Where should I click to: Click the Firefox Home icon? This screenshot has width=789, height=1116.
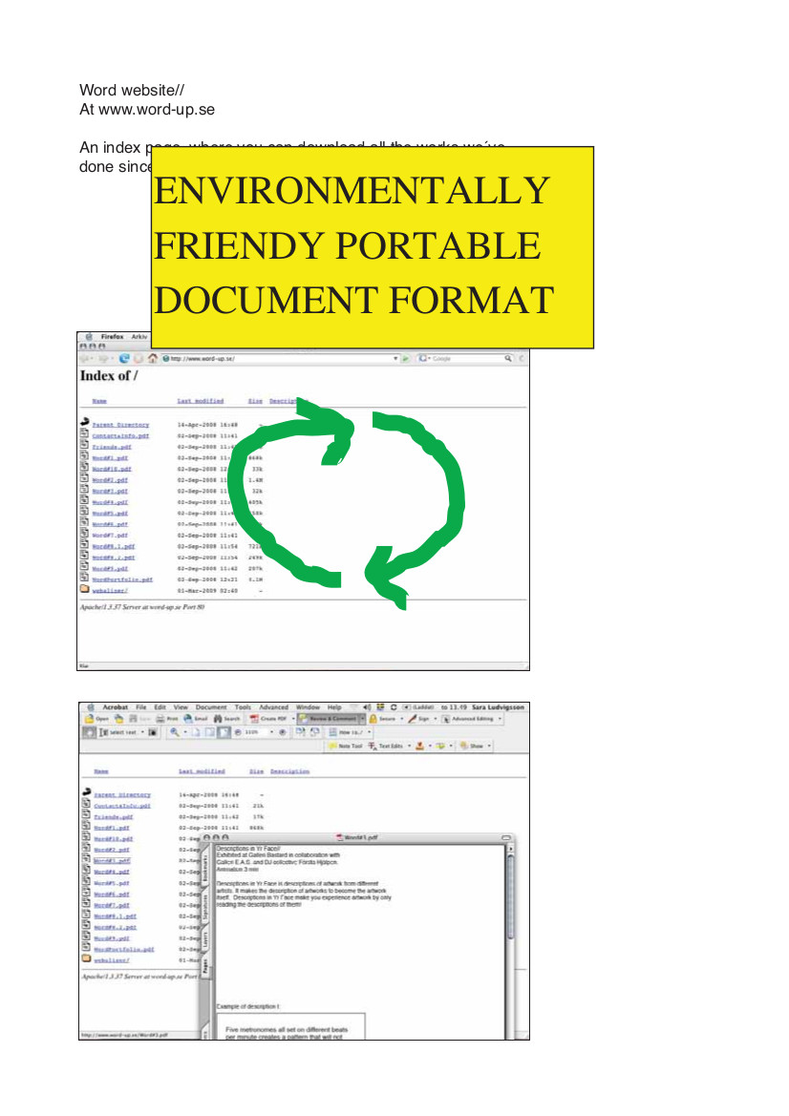point(153,358)
